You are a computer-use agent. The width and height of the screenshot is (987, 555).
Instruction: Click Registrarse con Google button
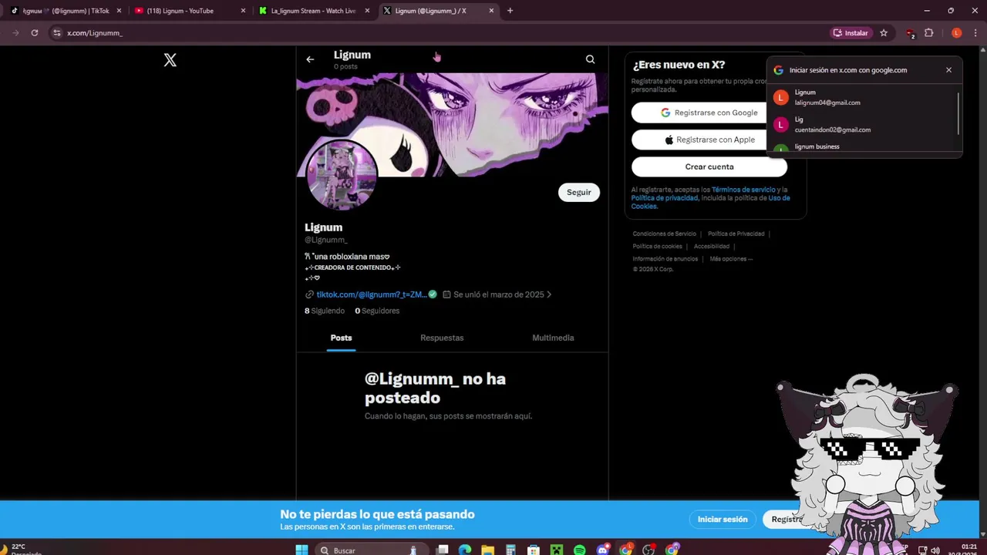(709, 113)
